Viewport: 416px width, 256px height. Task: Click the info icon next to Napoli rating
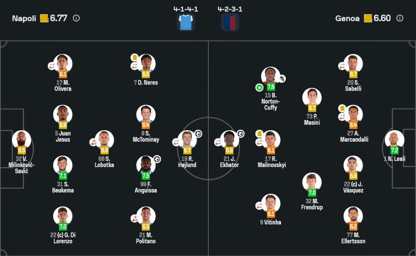(x=76, y=18)
